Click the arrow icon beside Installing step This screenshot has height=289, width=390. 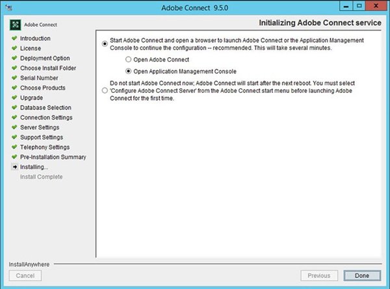tap(14, 167)
